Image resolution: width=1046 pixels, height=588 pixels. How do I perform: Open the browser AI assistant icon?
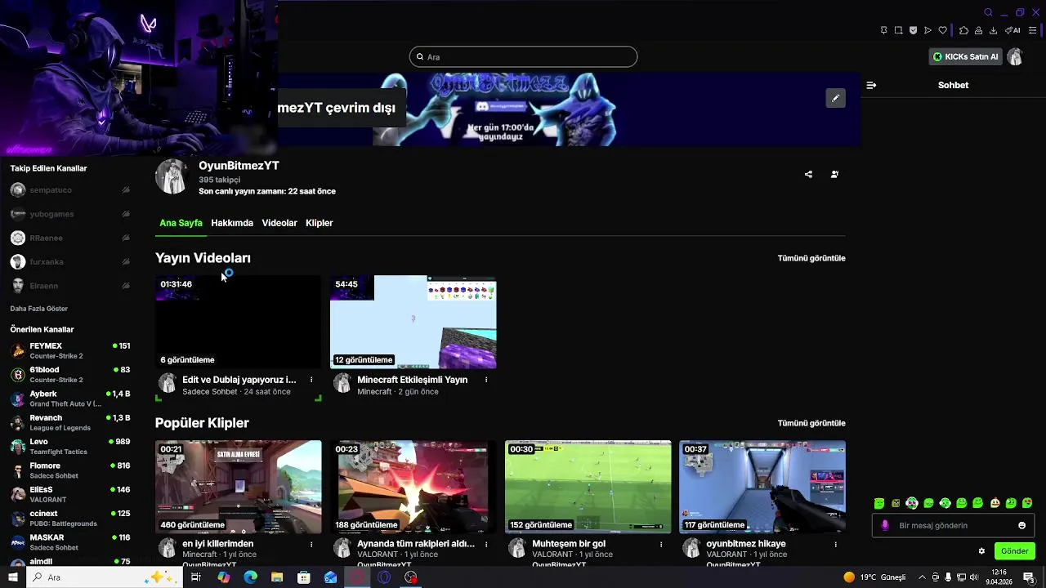pos(1012,30)
